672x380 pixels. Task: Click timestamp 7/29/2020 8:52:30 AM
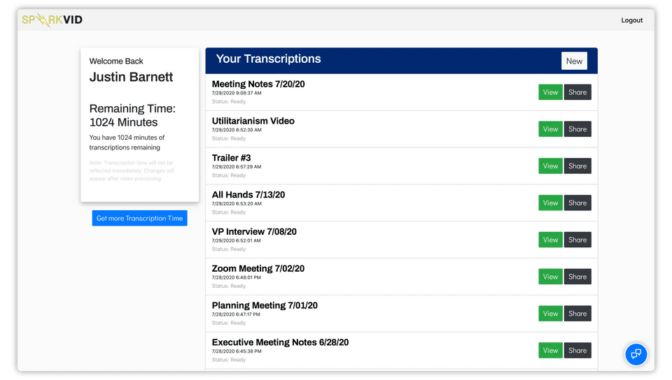[x=237, y=130]
